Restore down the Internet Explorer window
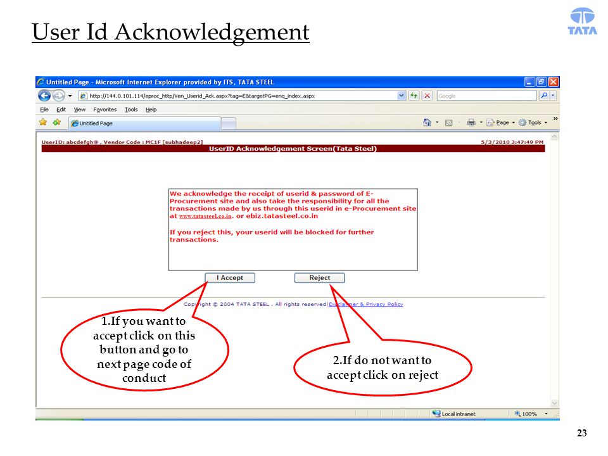608x456 pixels. coord(541,82)
